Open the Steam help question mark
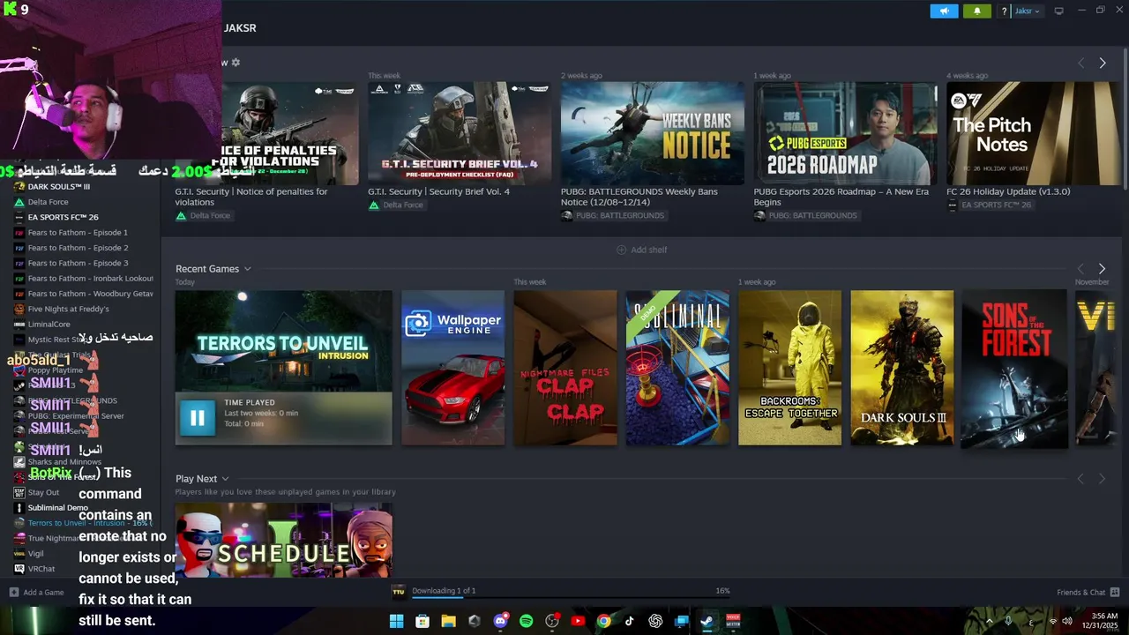Image resolution: width=1129 pixels, height=635 pixels. pos(1004,11)
